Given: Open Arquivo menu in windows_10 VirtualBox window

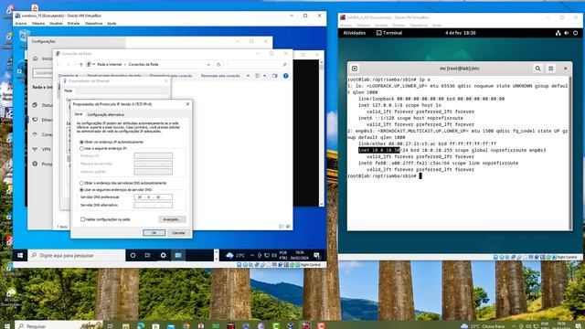Looking at the screenshot, I should click(21, 24).
